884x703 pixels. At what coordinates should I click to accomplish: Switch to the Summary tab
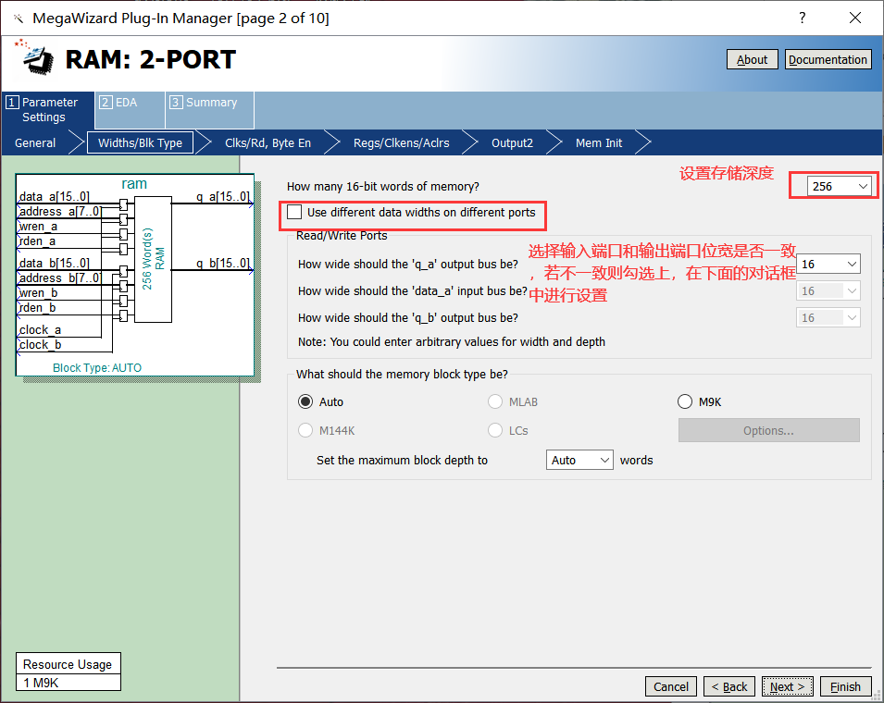point(208,103)
